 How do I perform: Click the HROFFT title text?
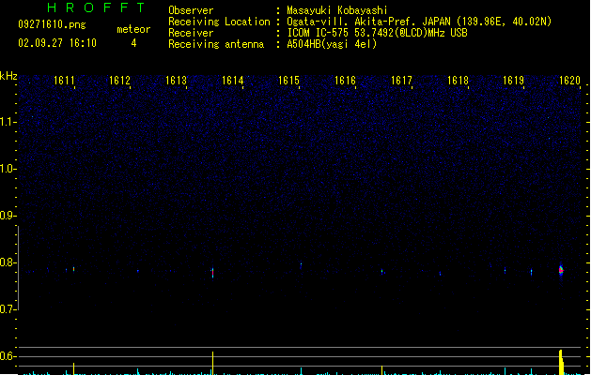pos(97,7)
